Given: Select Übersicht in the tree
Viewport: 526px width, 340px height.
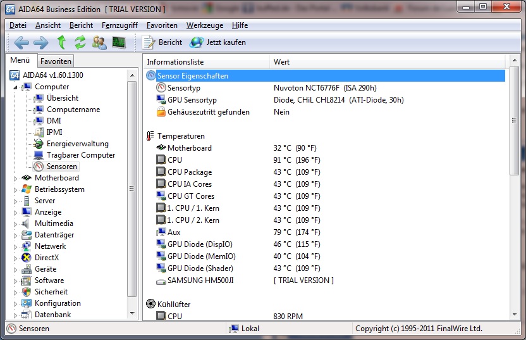Looking at the screenshot, I should click(63, 98).
